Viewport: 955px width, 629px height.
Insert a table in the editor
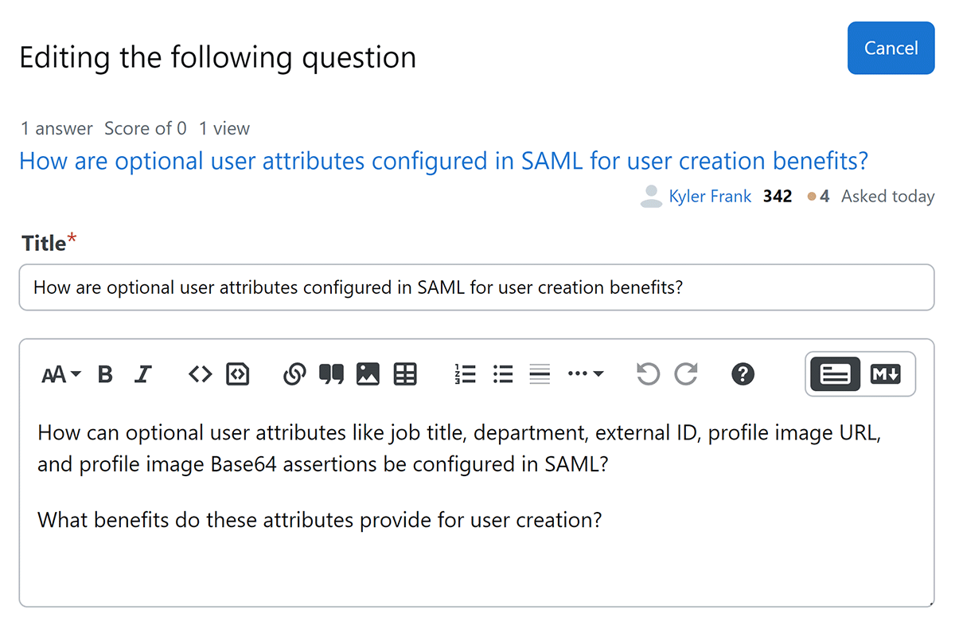pos(406,374)
